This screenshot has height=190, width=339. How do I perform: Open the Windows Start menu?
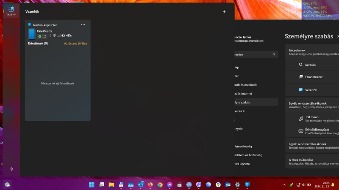click(92, 185)
